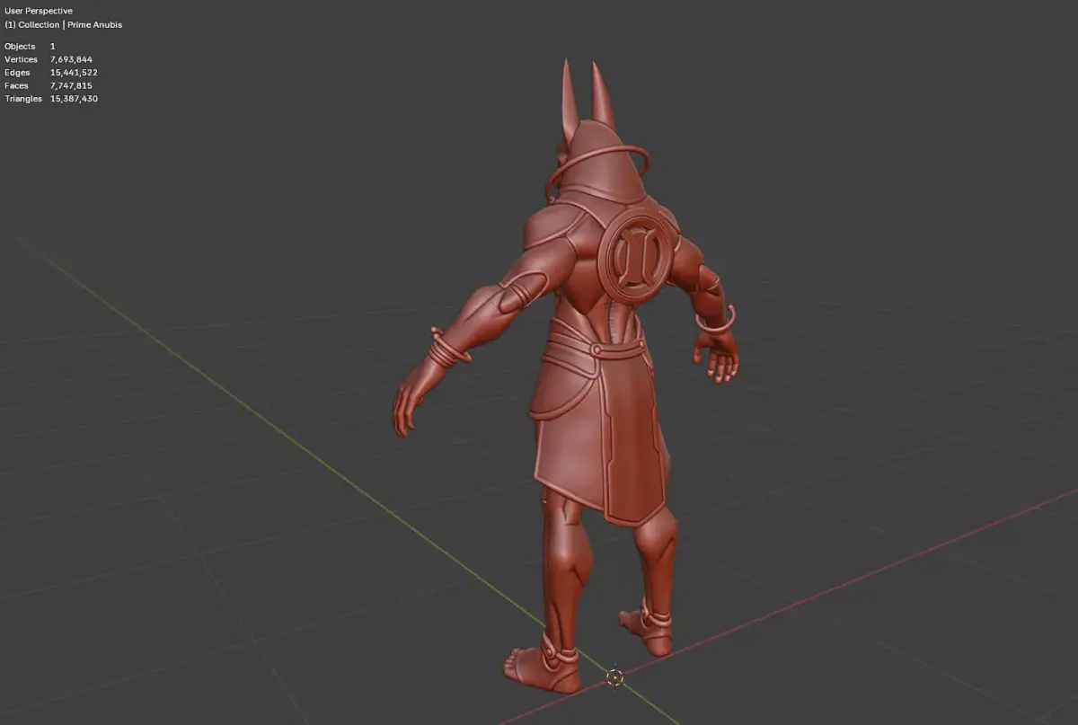Screen dimensions: 1078x725
Task: Click the 3D cursor at the grid origin
Action: (614, 677)
